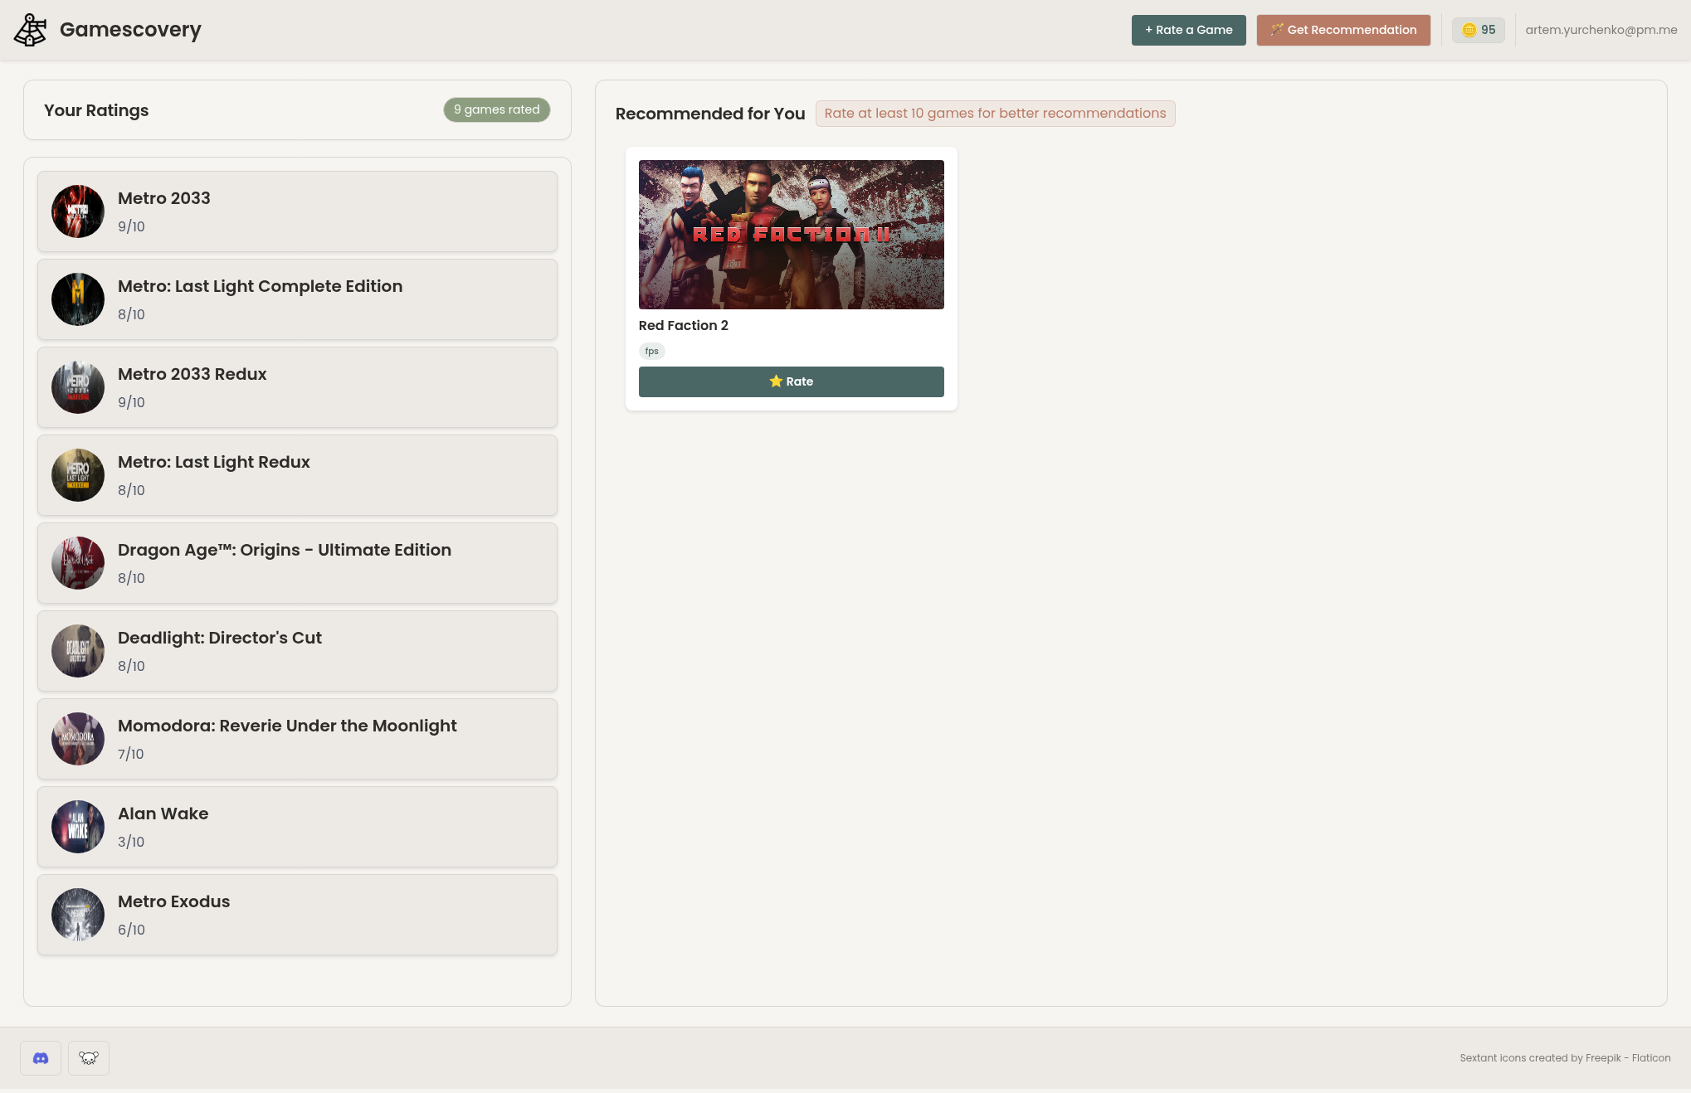Viewport: 1691px width, 1093px height.
Task: Open the Gamescovery home title
Action: point(130,30)
